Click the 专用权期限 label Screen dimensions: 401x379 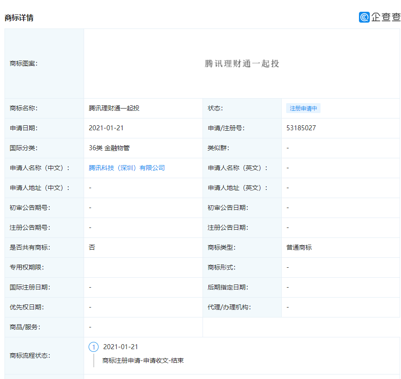pos(27,267)
